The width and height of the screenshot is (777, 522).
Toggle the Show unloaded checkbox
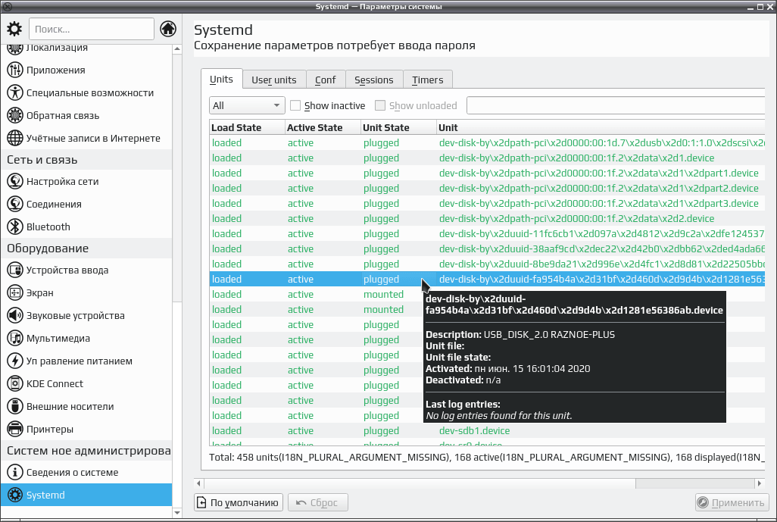[x=380, y=105]
